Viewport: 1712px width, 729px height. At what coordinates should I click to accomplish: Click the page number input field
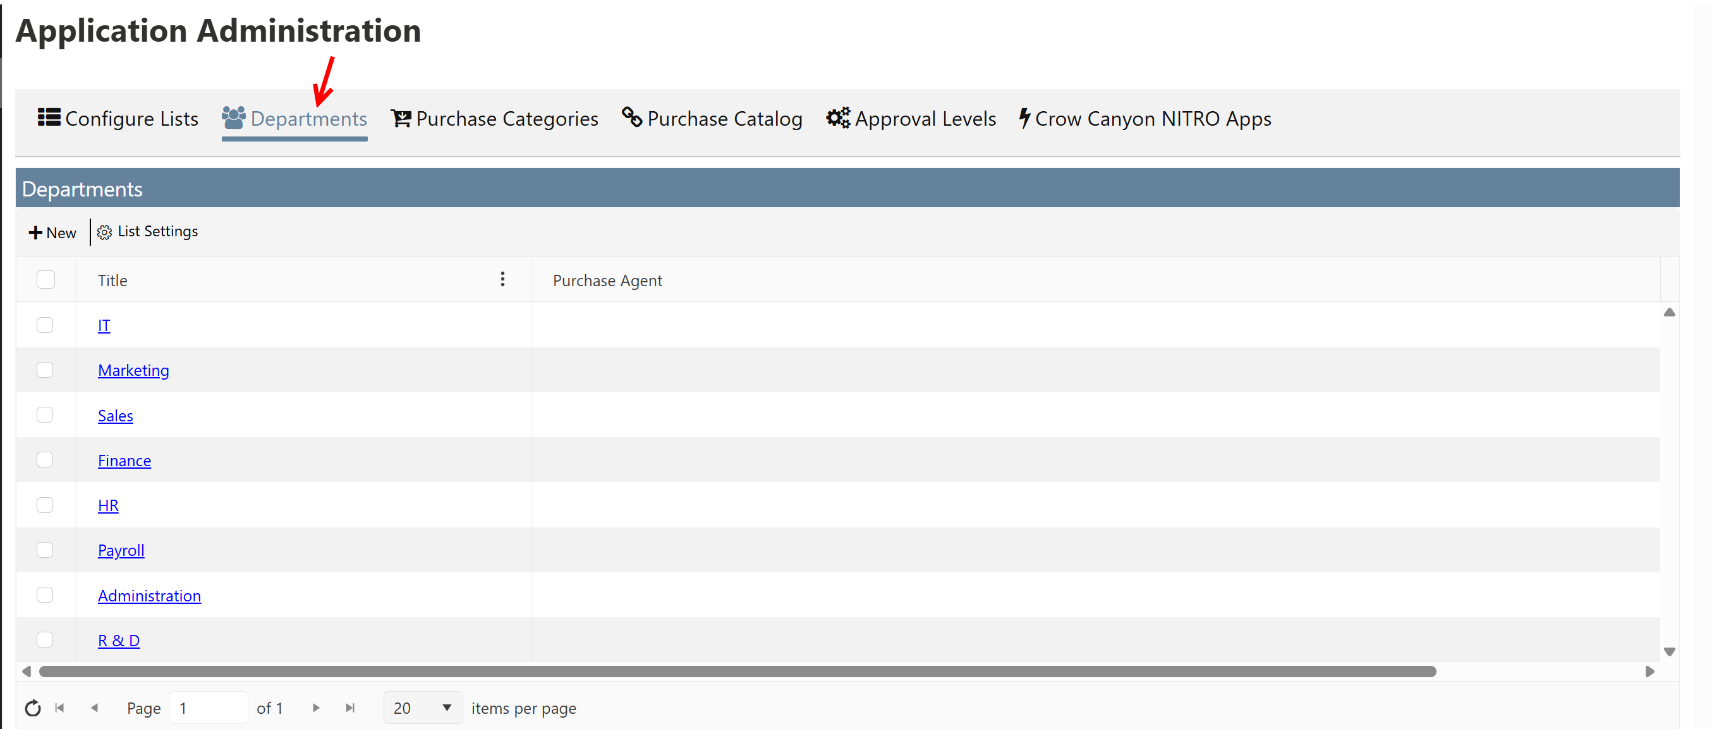click(207, 708)
